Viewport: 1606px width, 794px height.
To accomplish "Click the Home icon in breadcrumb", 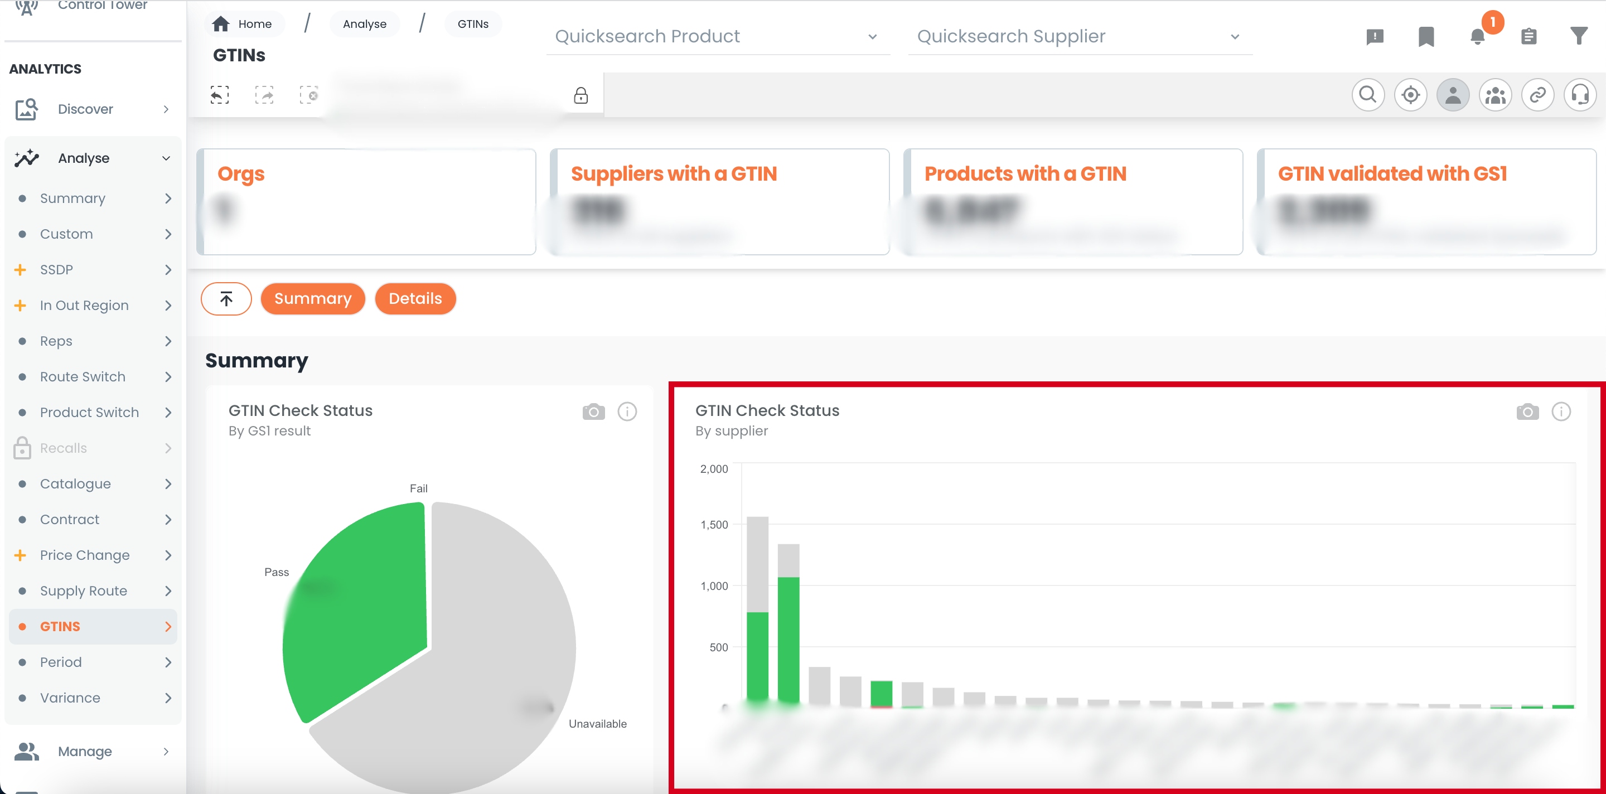I will coord(221,23).
